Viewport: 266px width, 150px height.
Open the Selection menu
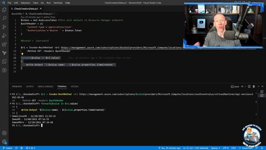pyautogui.click(x=25, y=3)
